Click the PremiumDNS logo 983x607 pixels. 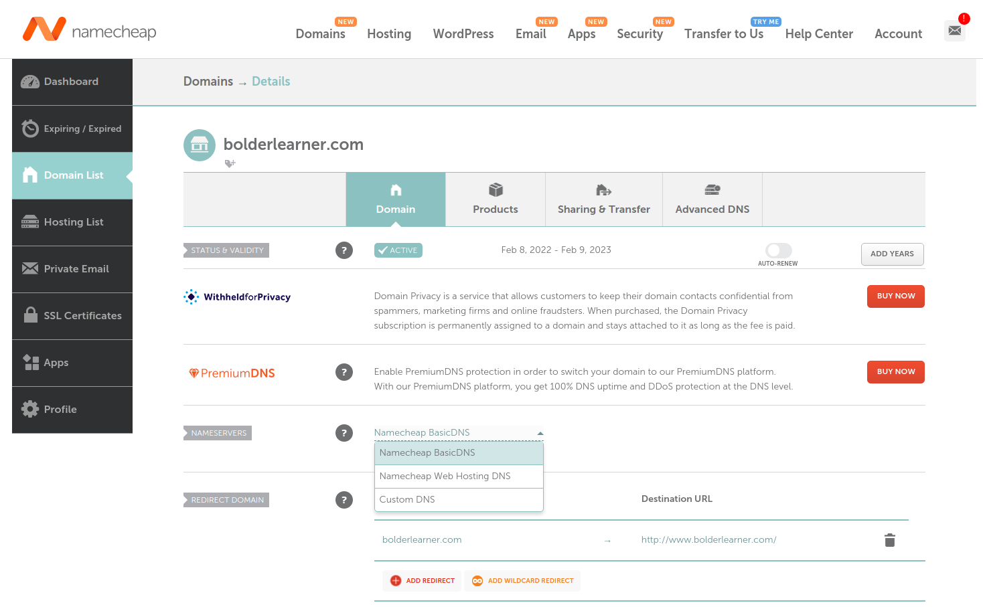232,373
